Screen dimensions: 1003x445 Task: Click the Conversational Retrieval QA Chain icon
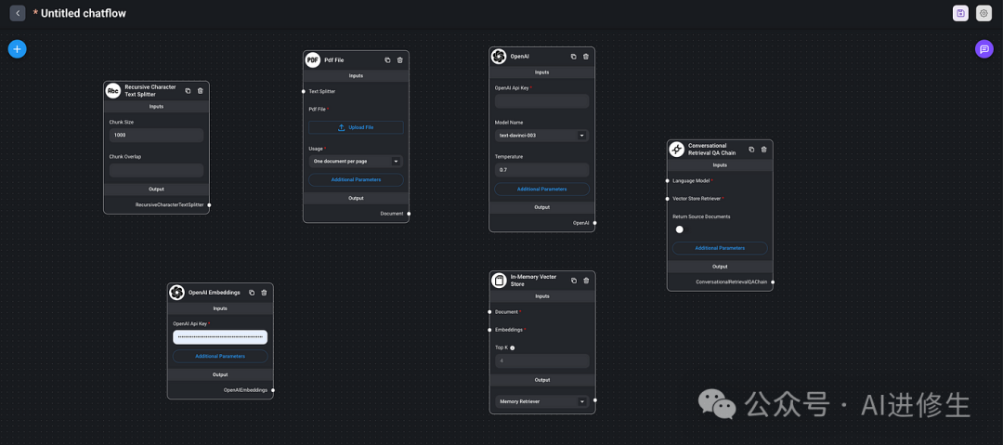point(677,150)
